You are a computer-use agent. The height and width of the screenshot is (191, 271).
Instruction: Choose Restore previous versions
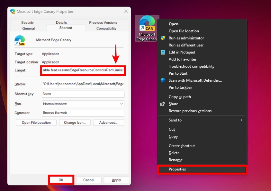click(202, 111)
